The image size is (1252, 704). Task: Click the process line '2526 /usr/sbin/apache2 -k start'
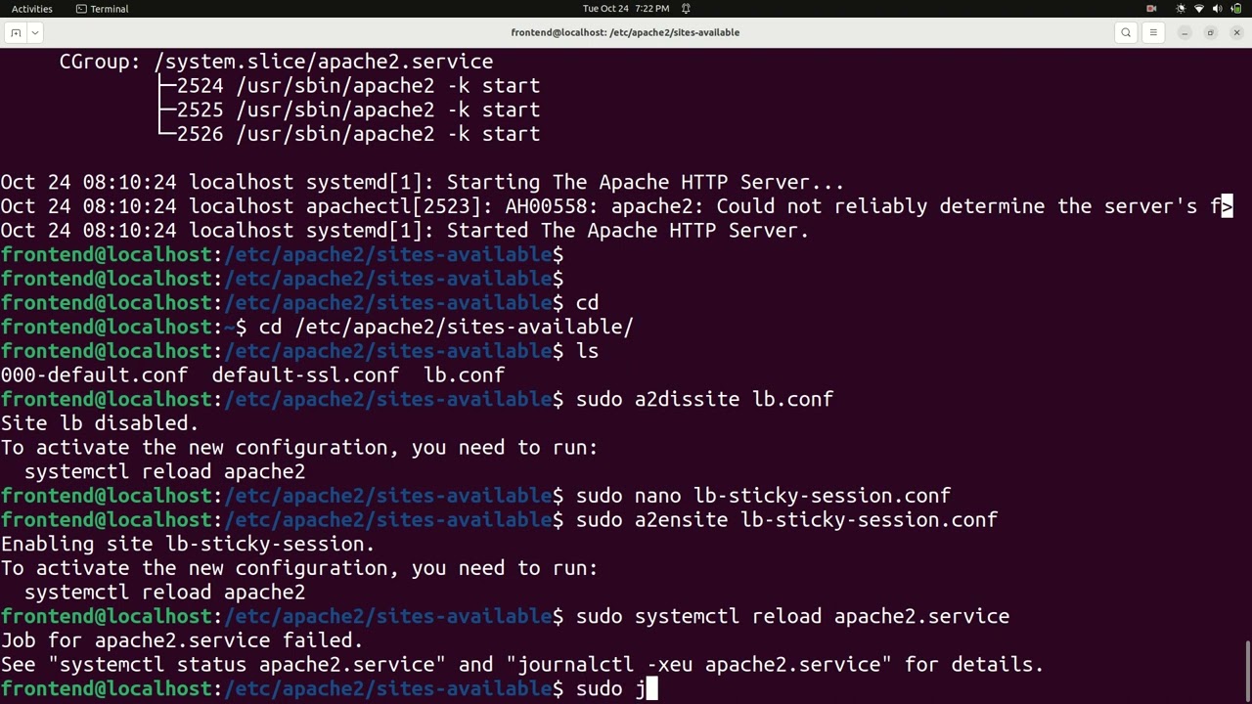pos(358,134)
